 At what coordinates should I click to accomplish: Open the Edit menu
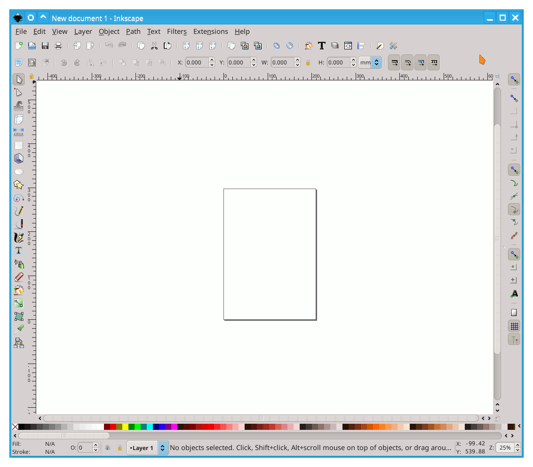40,32
